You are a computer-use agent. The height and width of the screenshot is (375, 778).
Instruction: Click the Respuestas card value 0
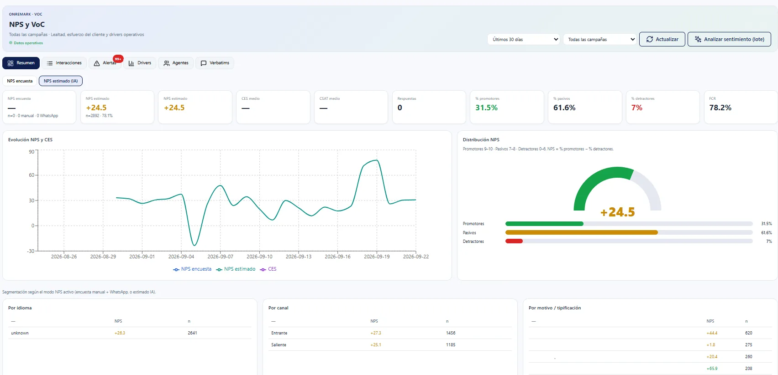(400, 108)
